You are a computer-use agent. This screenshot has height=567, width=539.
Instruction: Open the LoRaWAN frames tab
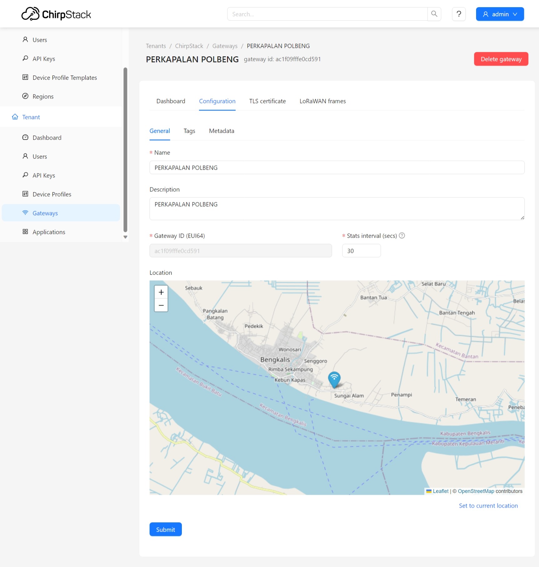322,101
